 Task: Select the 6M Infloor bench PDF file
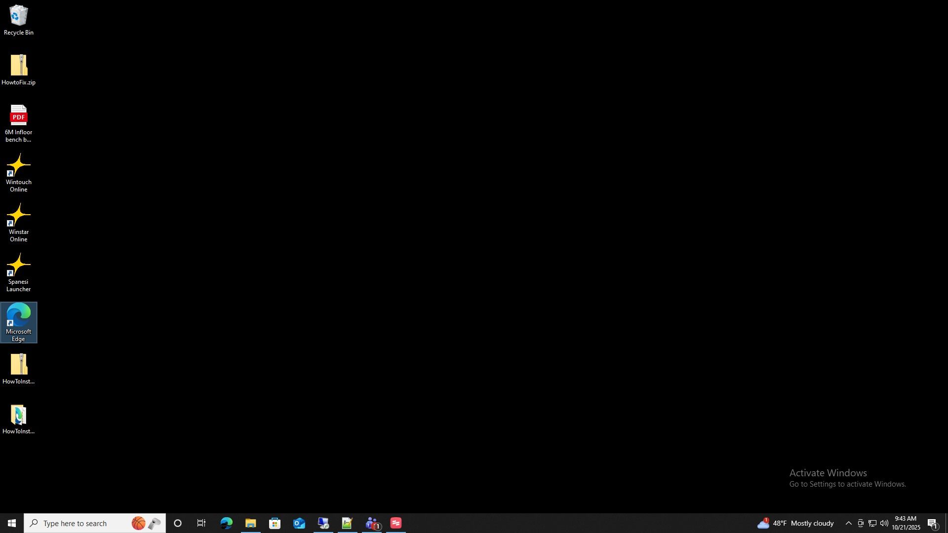tap(18, 123)
